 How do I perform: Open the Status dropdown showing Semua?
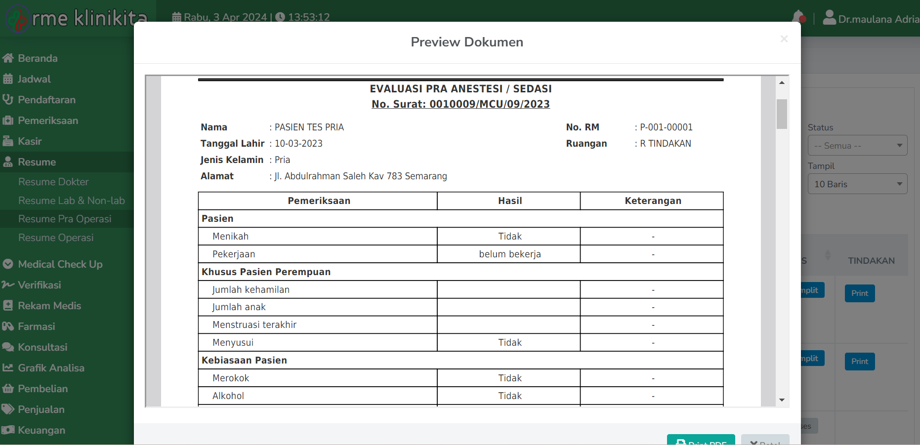[857, 146]
